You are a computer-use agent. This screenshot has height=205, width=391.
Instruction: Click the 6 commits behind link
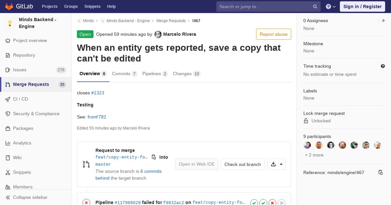point(128,175)
